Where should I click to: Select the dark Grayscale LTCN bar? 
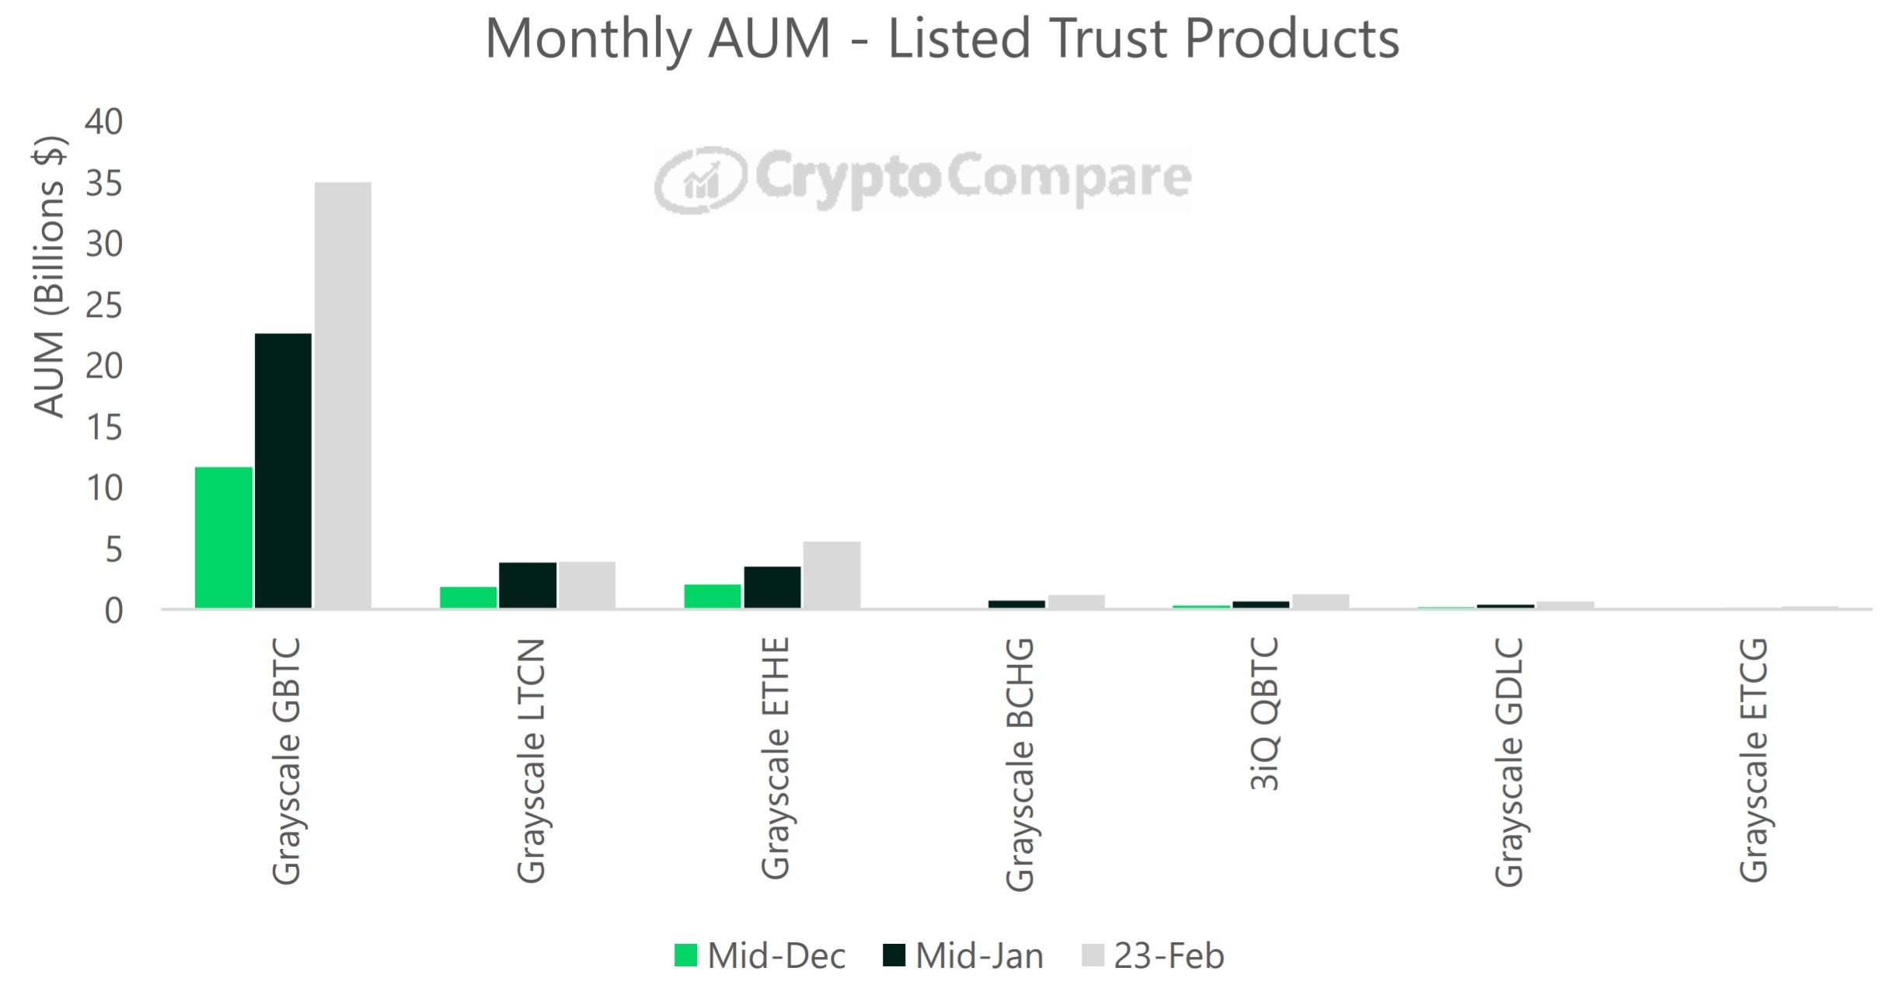528,584
